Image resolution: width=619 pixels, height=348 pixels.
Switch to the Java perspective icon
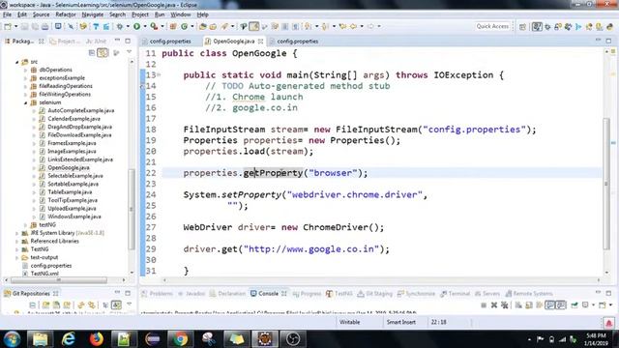(x=537, y=27)
